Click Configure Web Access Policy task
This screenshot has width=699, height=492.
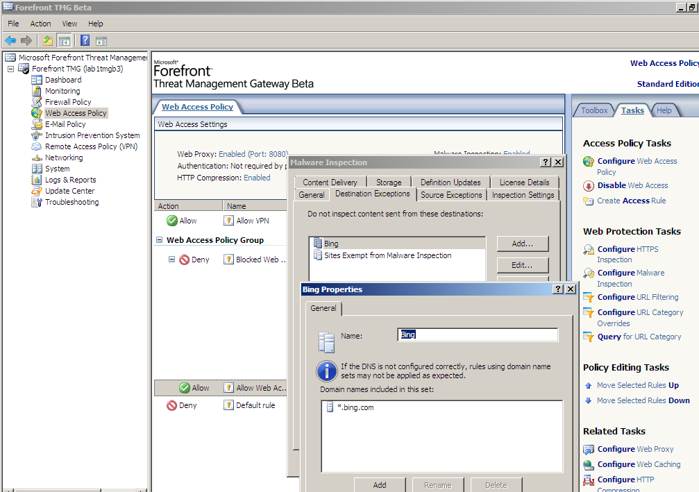tap(637, 167)
